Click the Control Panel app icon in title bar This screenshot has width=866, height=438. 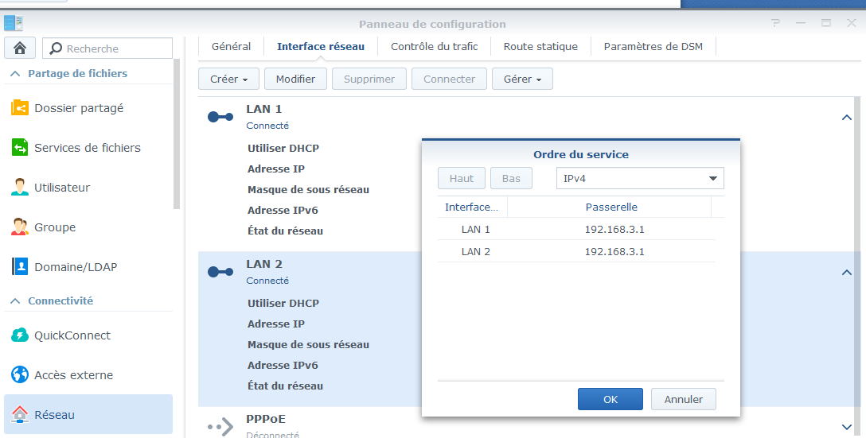tap(14, 23)
